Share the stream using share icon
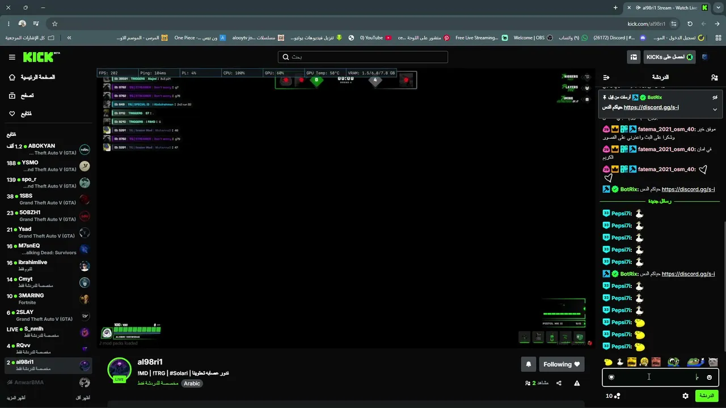The height and width of the screenshot is (408, 726). (x=559, y=383)
